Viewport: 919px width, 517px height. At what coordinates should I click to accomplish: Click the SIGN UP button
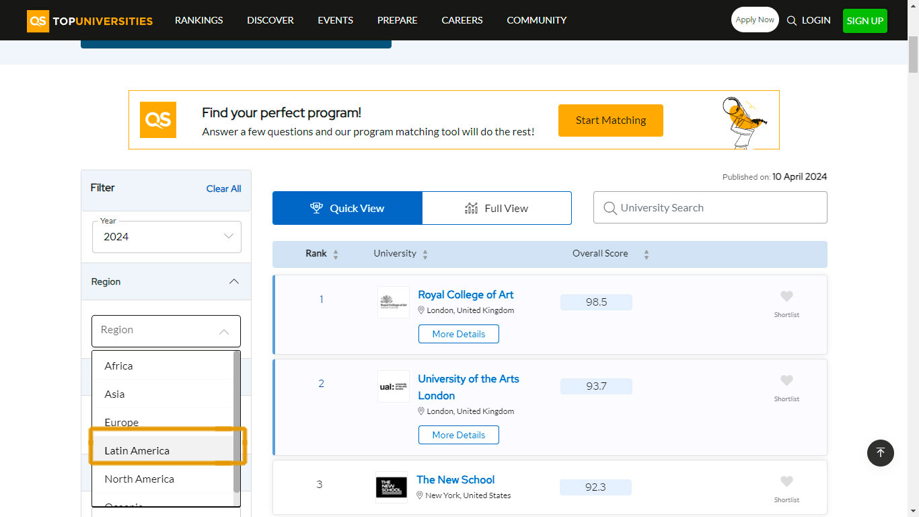coord(865,21)
